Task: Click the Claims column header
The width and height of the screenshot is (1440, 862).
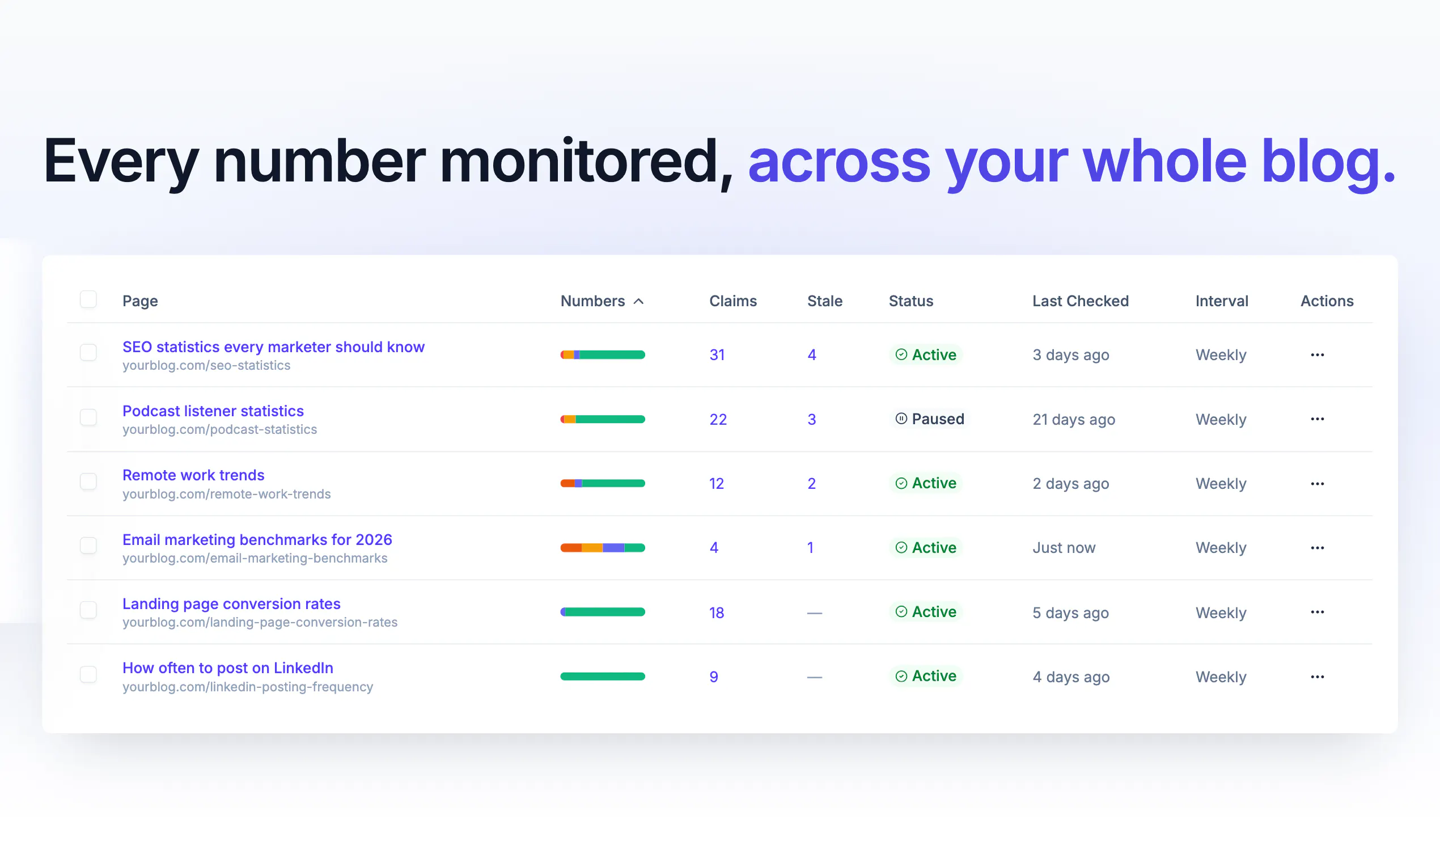Action: coord(733,301)
